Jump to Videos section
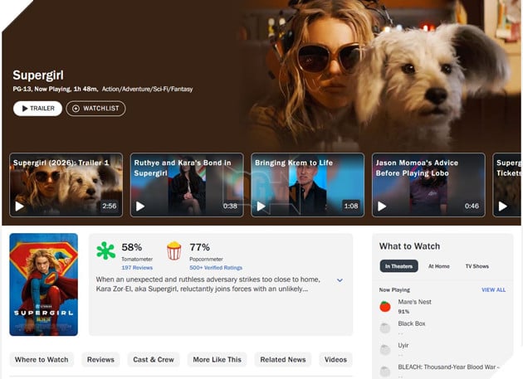 (335, 360)
